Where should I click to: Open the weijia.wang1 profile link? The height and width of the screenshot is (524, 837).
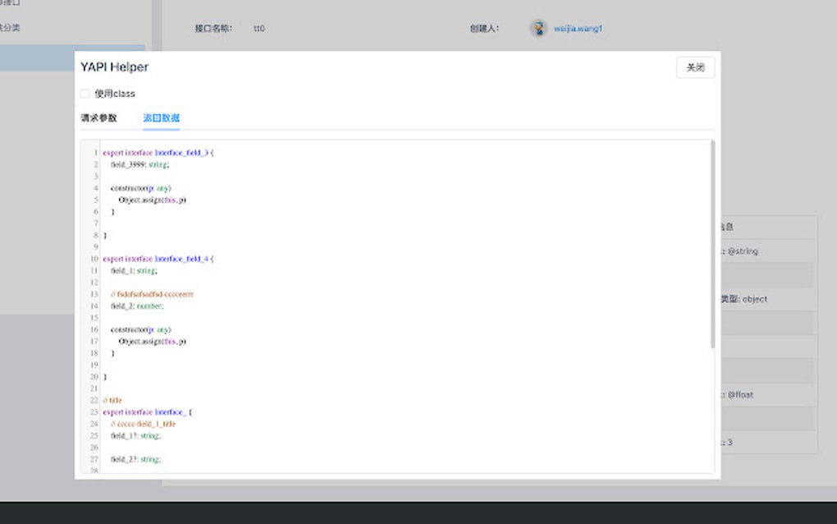pyautogui.click(x=580, y=28)
